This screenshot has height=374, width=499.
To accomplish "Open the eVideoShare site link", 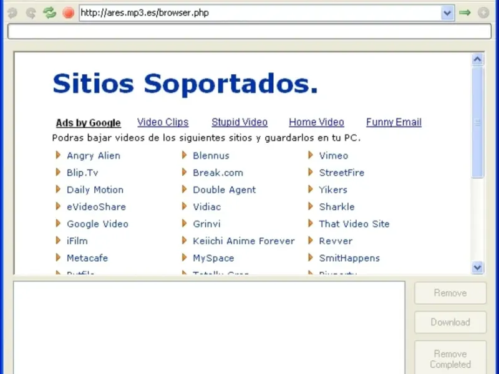I will [96, 207].
